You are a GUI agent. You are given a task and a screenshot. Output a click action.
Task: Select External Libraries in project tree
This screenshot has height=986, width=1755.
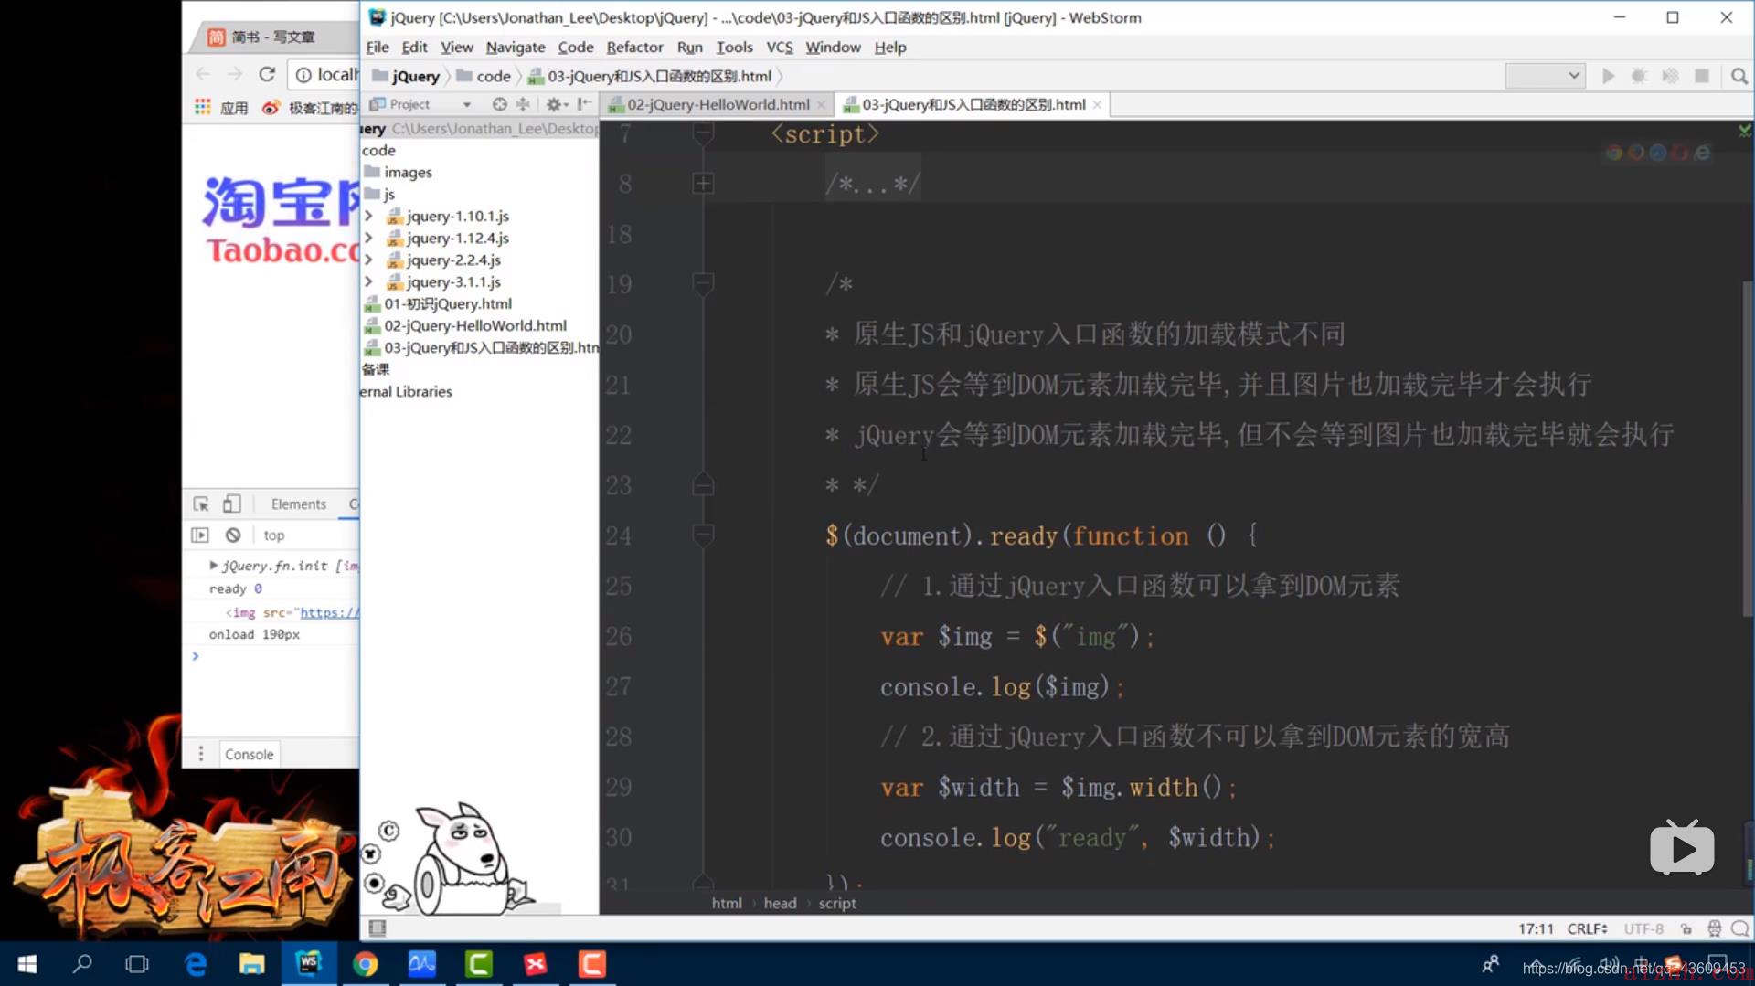coord(407,391)
